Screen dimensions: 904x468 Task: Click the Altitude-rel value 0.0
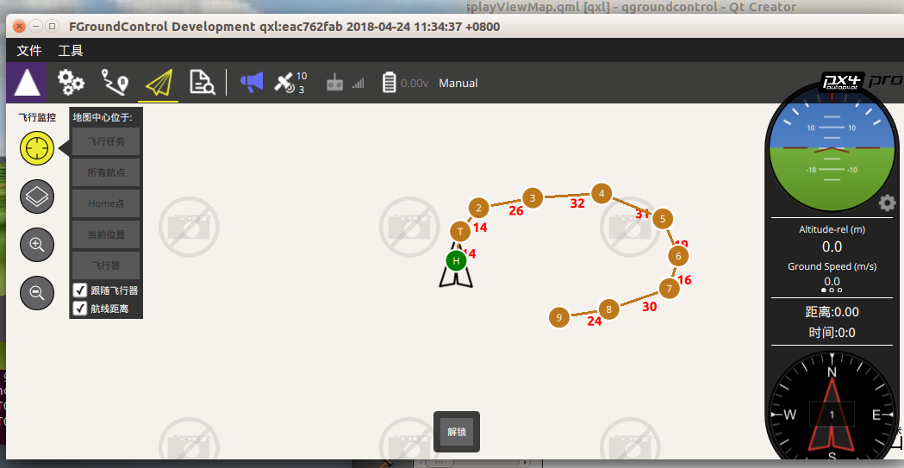point(832,246)
